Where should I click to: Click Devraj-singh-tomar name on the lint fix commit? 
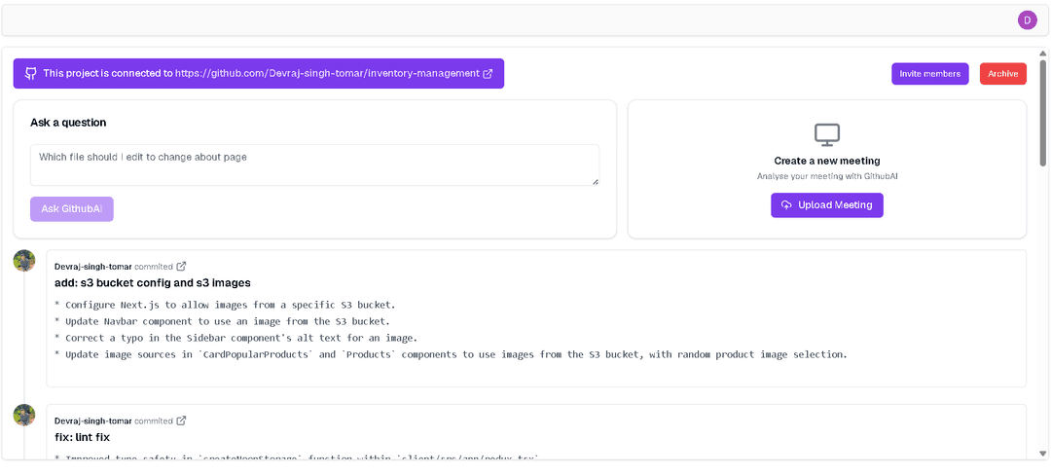pyautogui.click(x=92, y=420)
